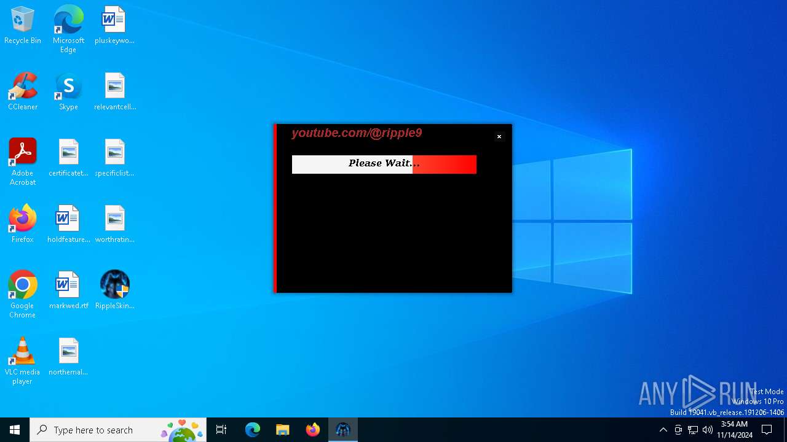The width and height of the screenshot is (787, 442).
Task: Select the holdfeature... Word document icon
Action: point(68,224)
